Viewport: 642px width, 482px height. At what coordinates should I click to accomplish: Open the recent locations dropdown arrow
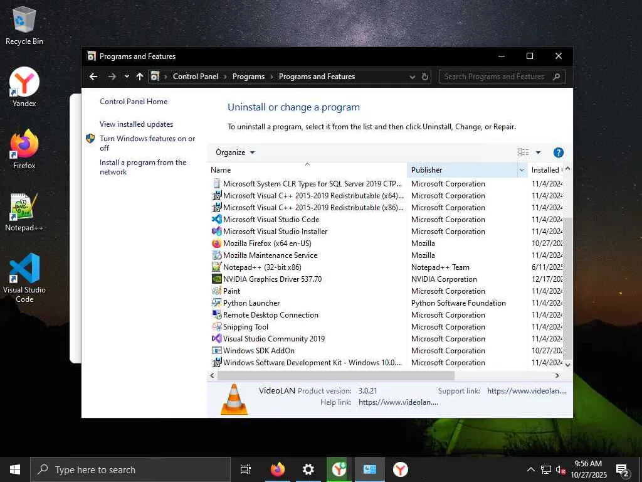(127, 77)
